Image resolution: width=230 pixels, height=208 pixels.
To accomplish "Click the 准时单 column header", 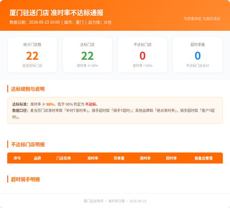I will 145,158.
